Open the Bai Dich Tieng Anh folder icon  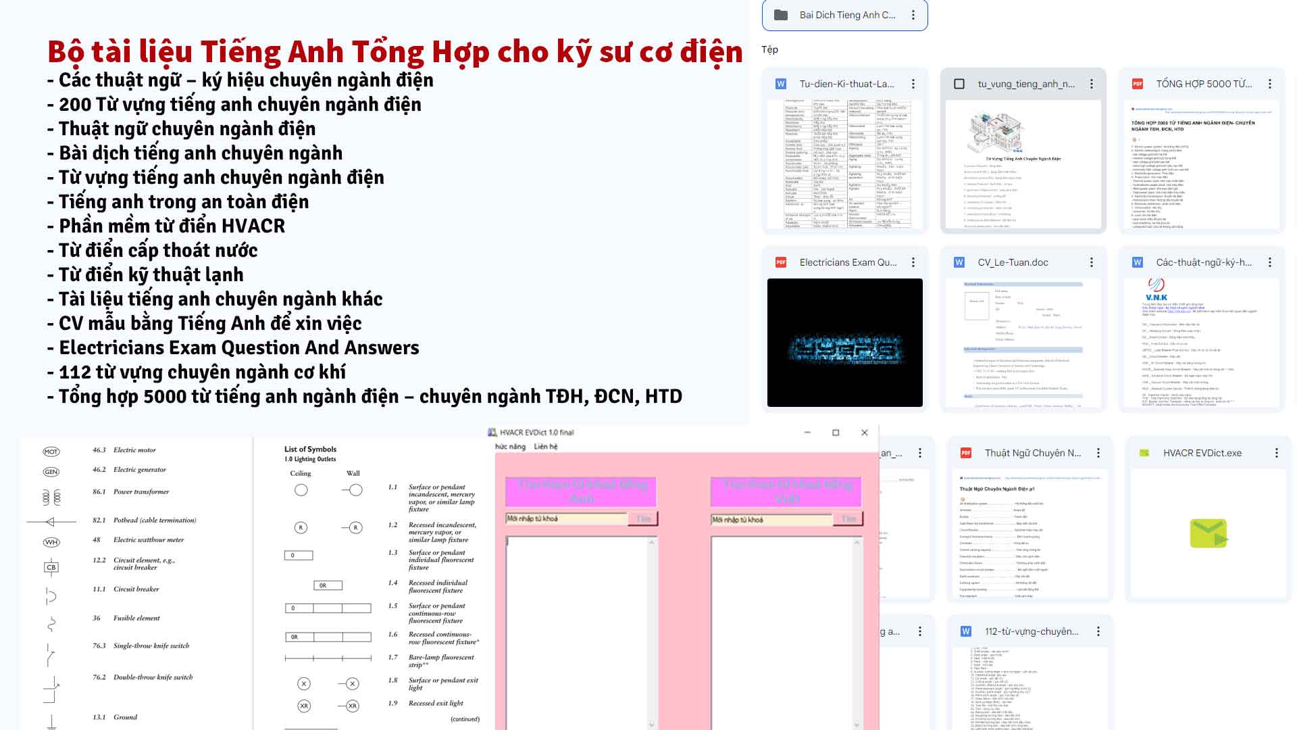(x=781, y=15)
